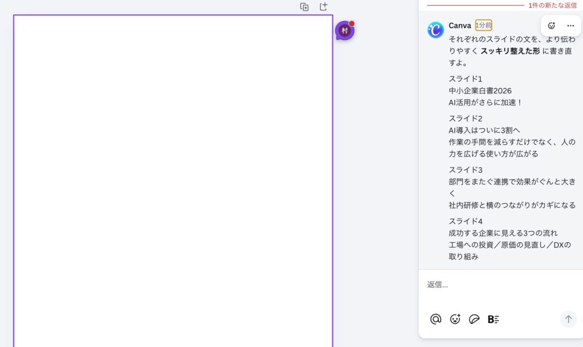Focus the 返信 reply input field

(495, 284)
